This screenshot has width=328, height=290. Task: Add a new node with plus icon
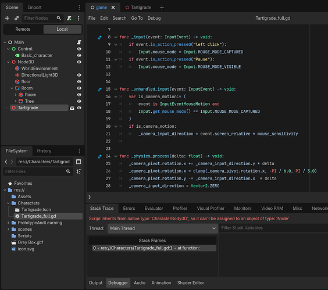(x=7, y=18)
